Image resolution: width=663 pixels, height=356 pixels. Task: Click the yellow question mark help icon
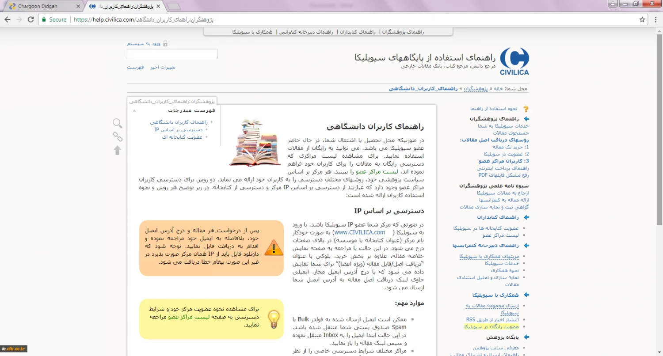click(x=526, y=109)
